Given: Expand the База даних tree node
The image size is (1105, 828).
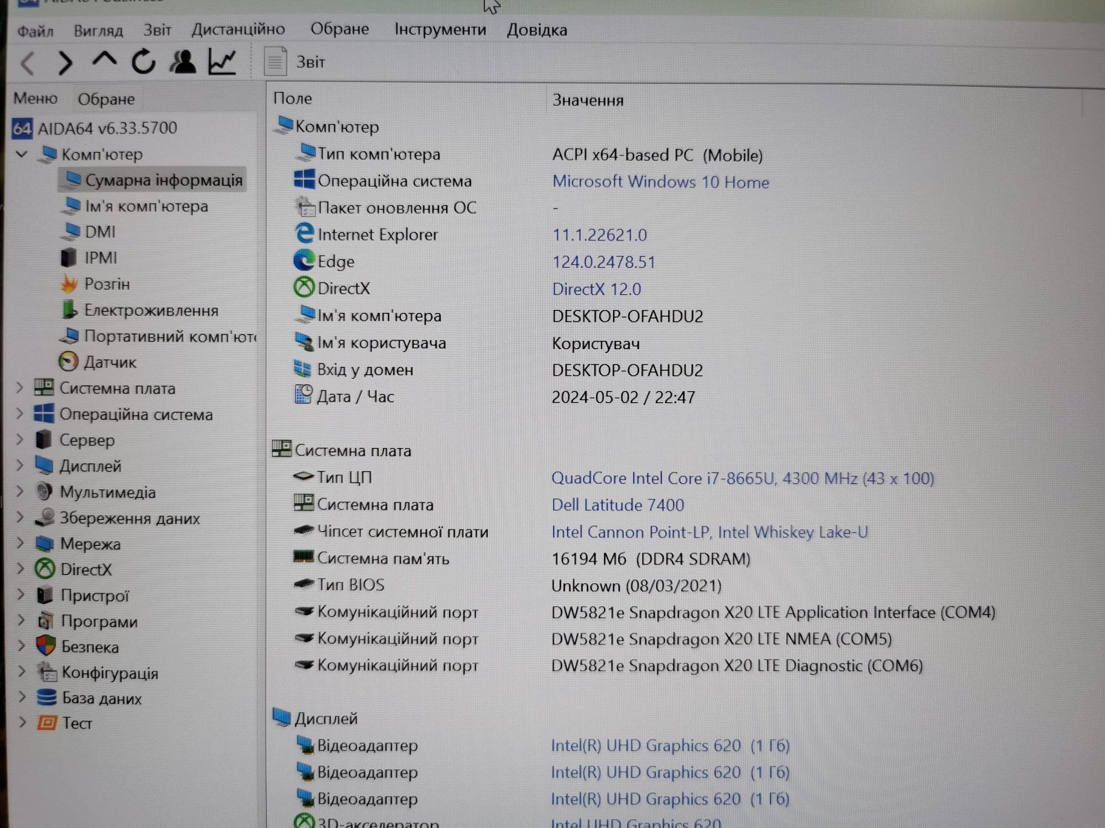Looking at the screenshot, I should (x=22, y=697).
